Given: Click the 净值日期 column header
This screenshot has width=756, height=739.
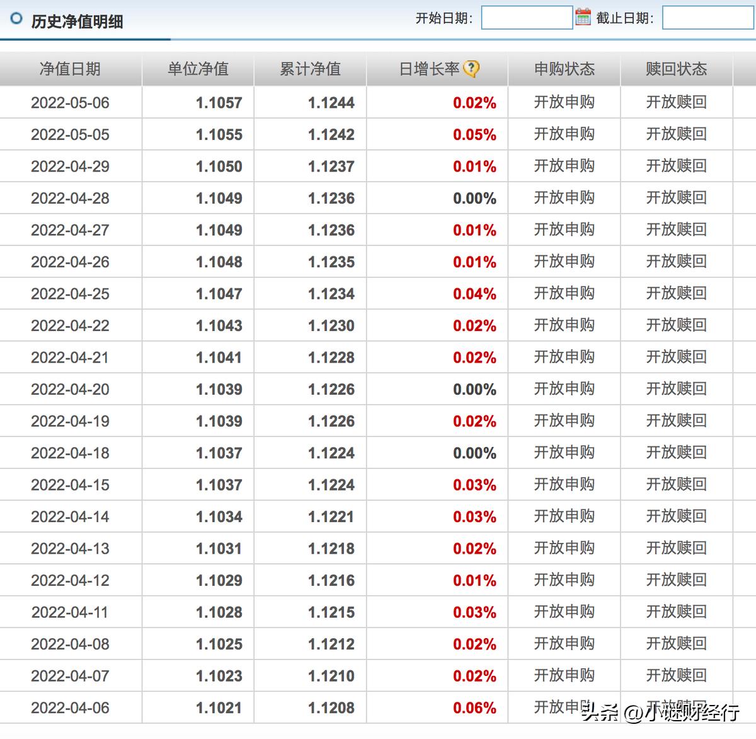Looking at the screenshot, I should pyautogui.click(x=71, y=69).
